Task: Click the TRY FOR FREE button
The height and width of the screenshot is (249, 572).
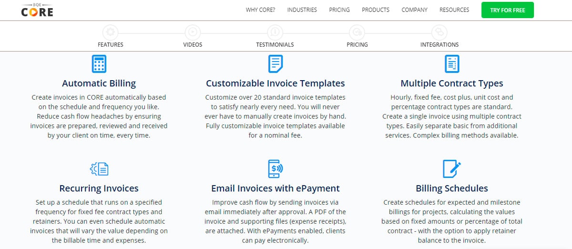Action: pyautogui.click(x=508, y=10)
